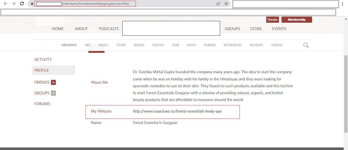
Task: Open FORUMS in the member sidebar
Action: coord(42,104)
